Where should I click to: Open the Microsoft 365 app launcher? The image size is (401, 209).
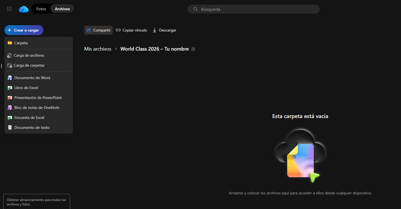tap(9, 9)
